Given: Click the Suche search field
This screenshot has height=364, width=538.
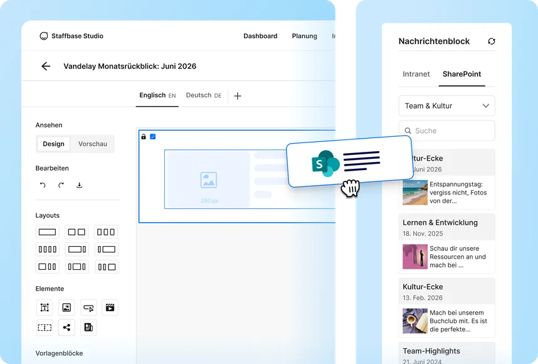Looking at the screenshot, I should 446,131.
